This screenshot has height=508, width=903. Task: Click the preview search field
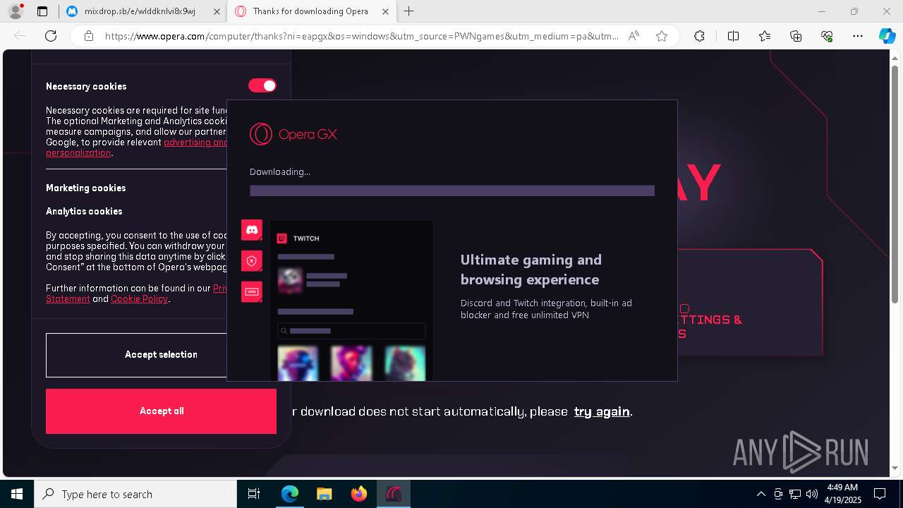tap(351, 331)
